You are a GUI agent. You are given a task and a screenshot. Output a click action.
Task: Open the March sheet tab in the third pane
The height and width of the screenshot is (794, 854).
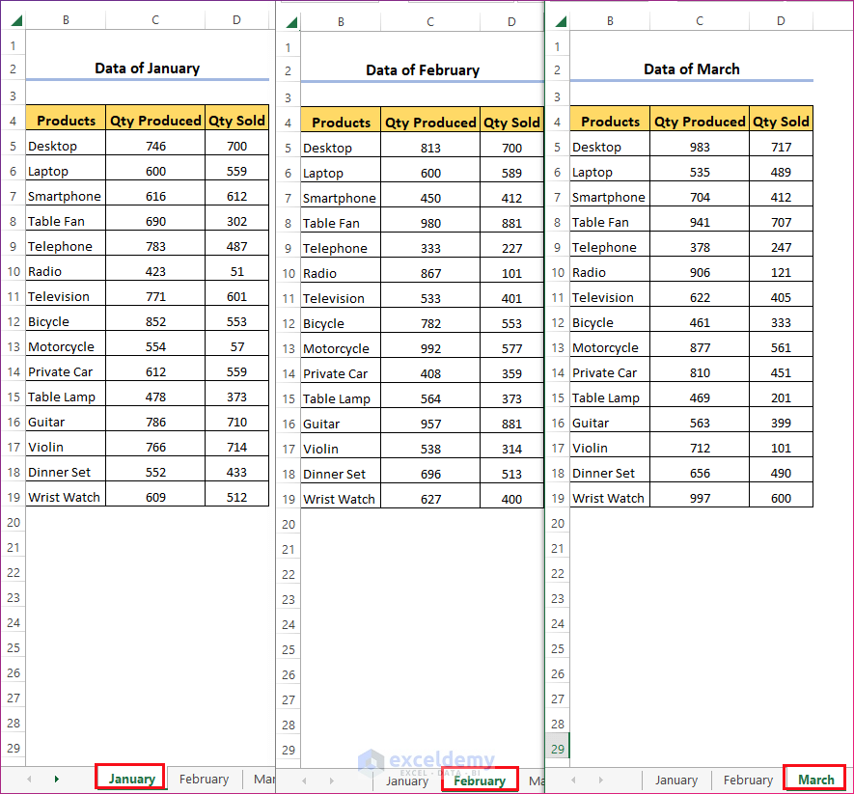pyautogui.click(x=814, y=779)
